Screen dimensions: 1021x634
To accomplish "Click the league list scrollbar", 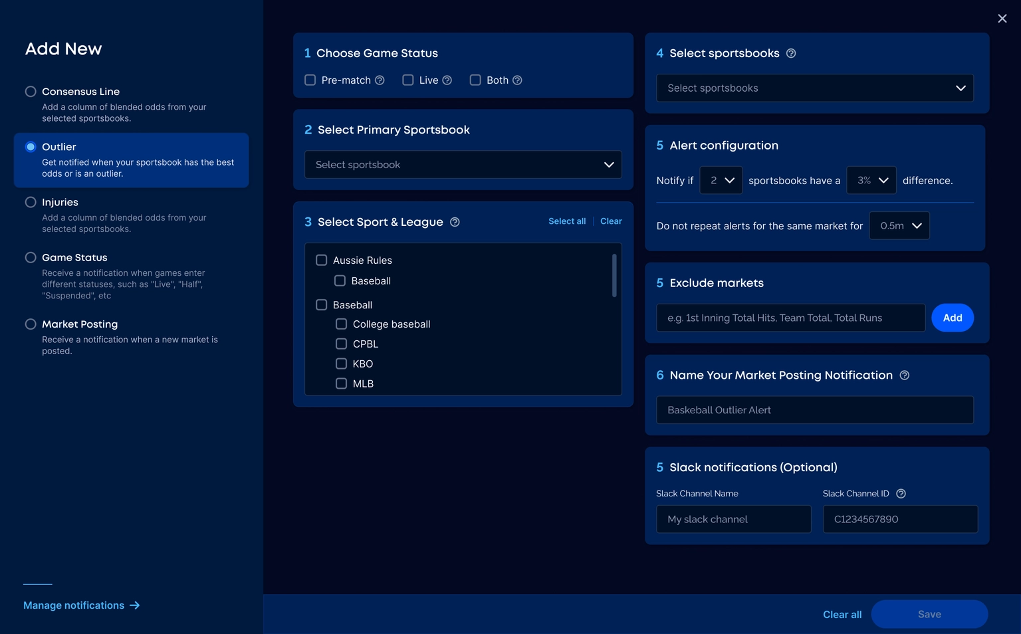I will [x=614, y=276].
